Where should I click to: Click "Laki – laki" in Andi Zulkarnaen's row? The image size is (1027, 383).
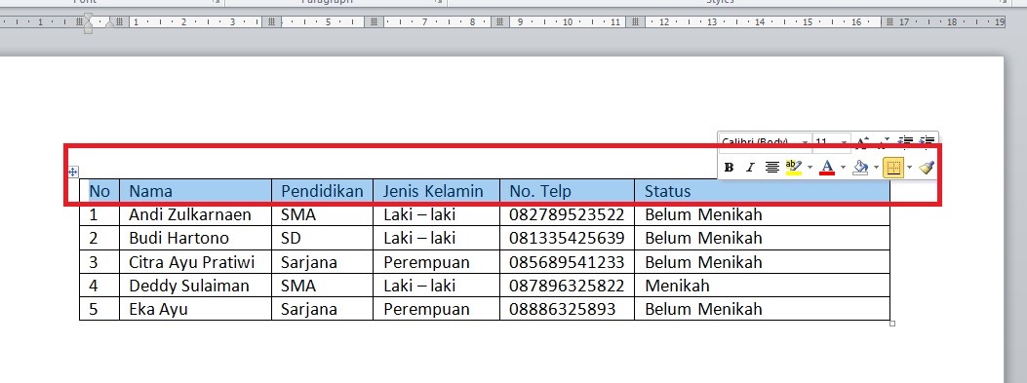coord(419,214)
